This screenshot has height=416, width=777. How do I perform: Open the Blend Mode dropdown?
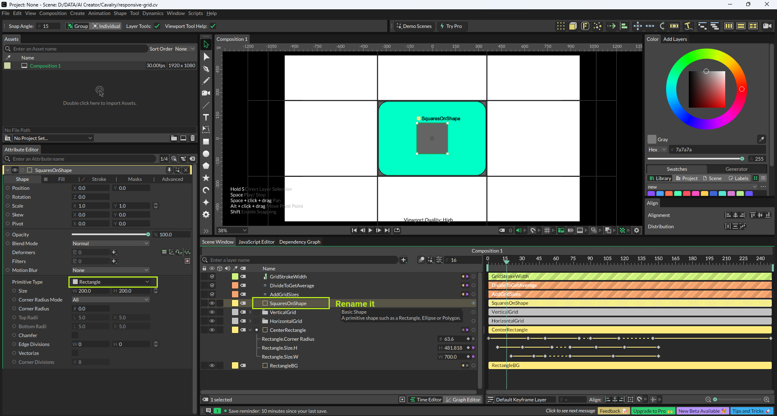tap(110, 244)
